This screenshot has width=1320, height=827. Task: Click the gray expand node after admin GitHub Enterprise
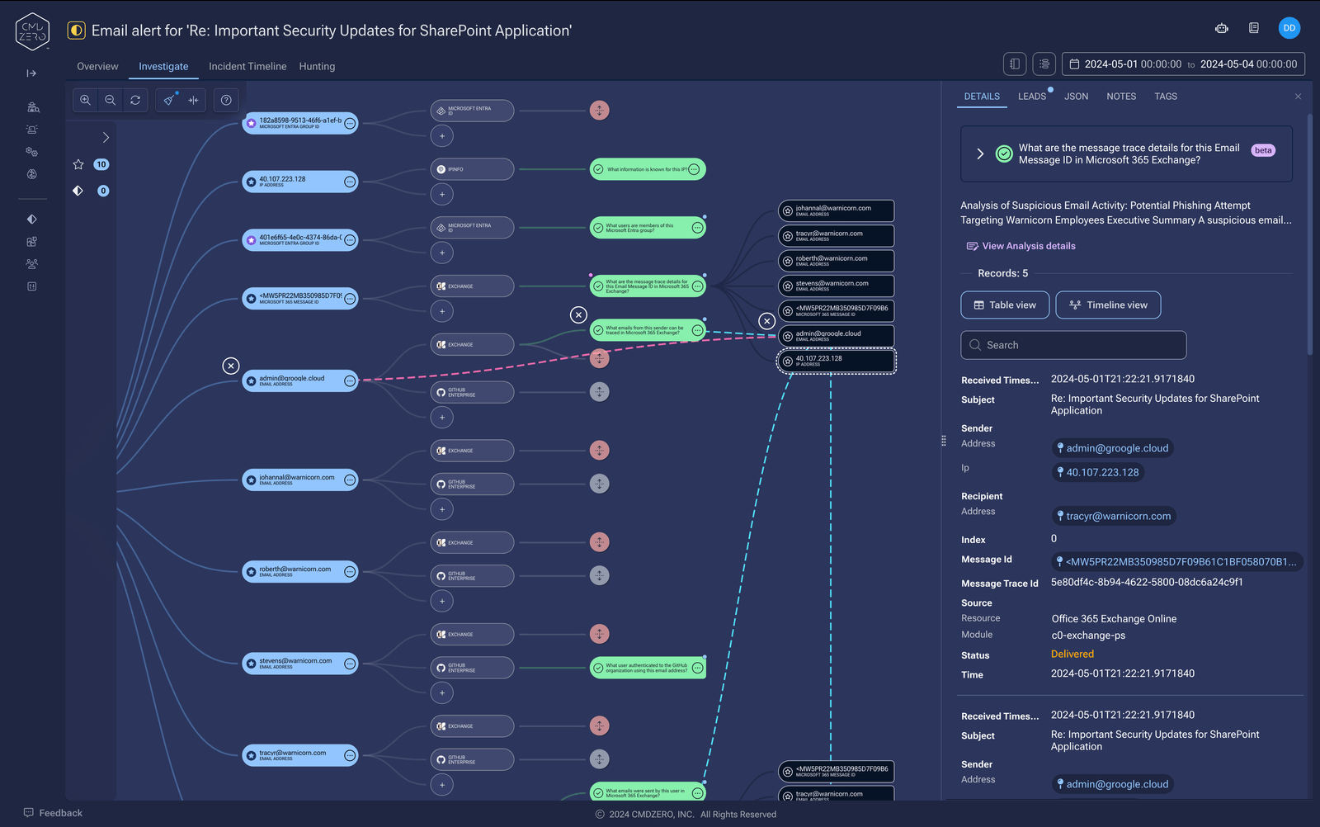point(600,392)
